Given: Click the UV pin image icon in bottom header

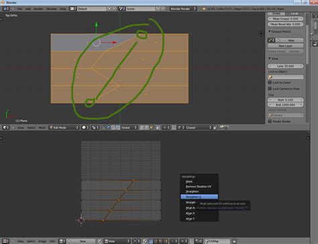Looking at the screenshot, I should click(x=234, y=241).
